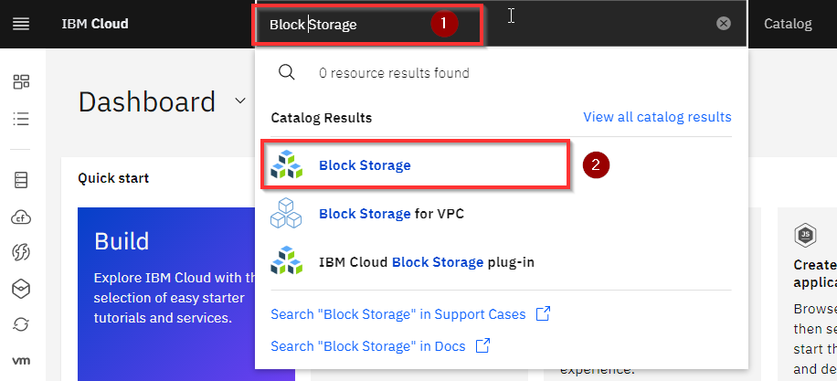Open the hamburger navigation menu
Image resolution: width=837 pixels, height=381 pixels.
pos(21,24)
